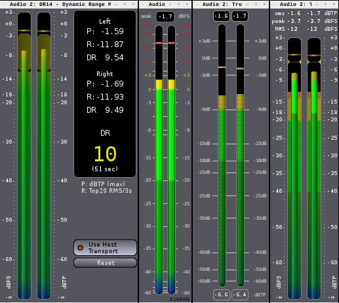Screen dimensions: 339x303
Task: Click the DR14 left channel meter bar
Action: (24, 155)
